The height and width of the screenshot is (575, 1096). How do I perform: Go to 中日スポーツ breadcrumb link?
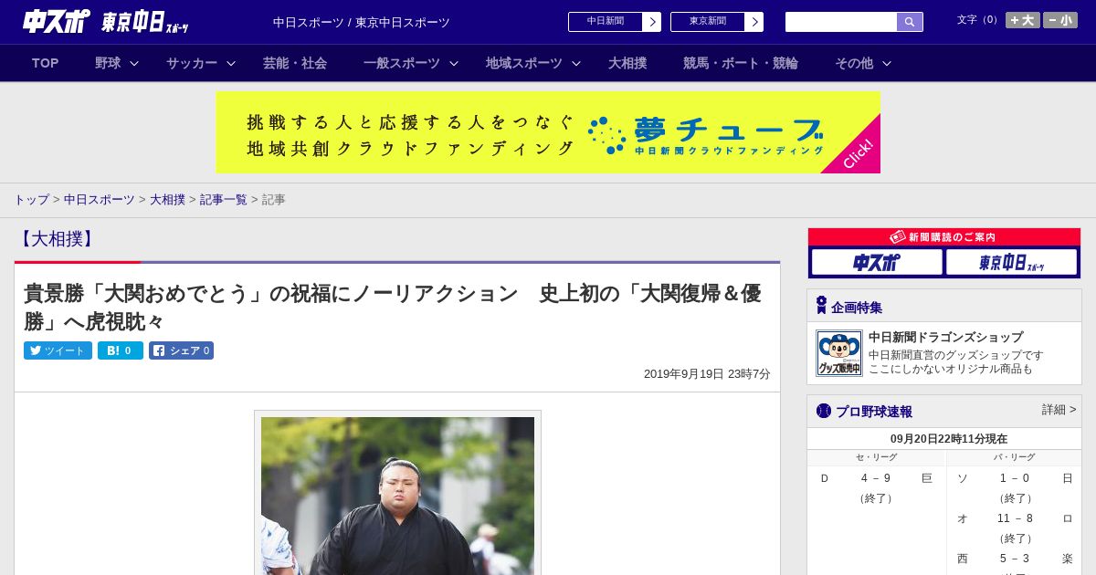(100, 199)
